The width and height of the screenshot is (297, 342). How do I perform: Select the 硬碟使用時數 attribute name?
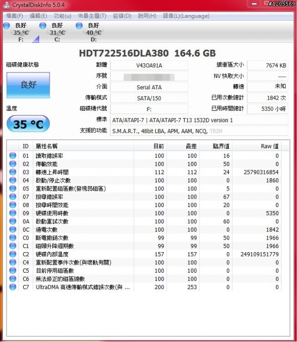pos(52,213)
